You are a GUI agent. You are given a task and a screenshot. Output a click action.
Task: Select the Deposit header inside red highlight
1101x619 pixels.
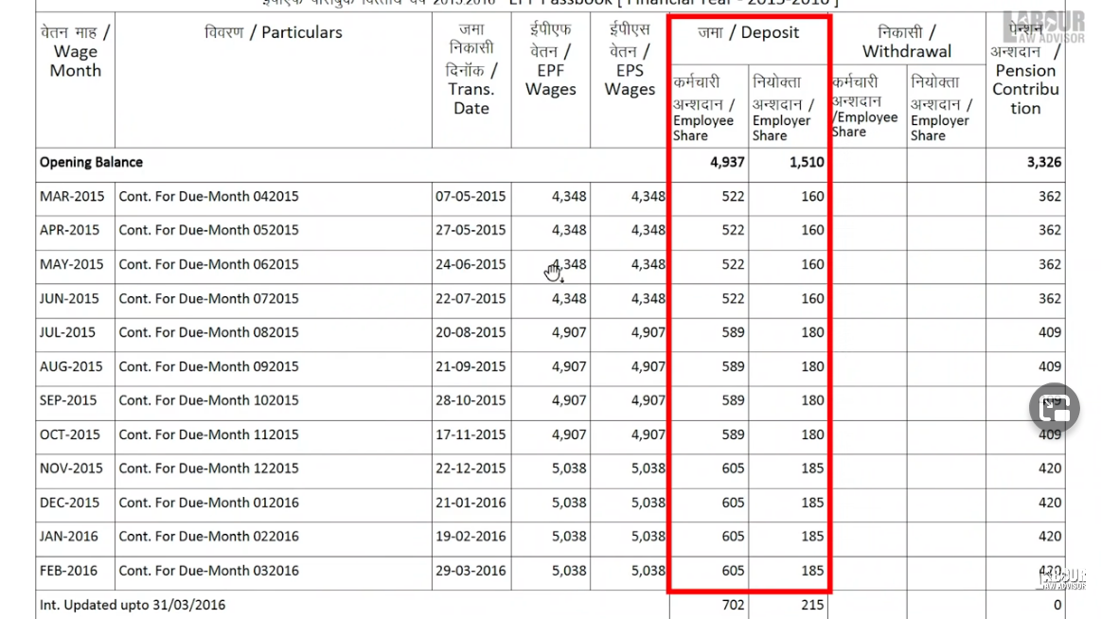pos(749,31)
